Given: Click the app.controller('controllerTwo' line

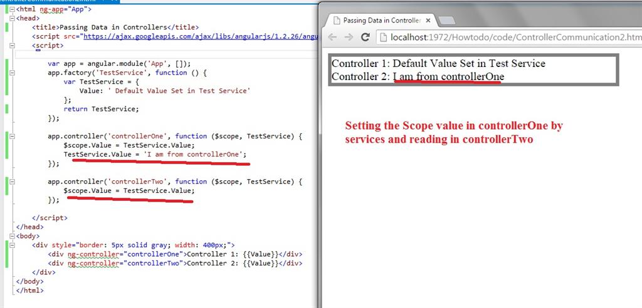Looking at the screenshot, I should [x=175, y=182].
